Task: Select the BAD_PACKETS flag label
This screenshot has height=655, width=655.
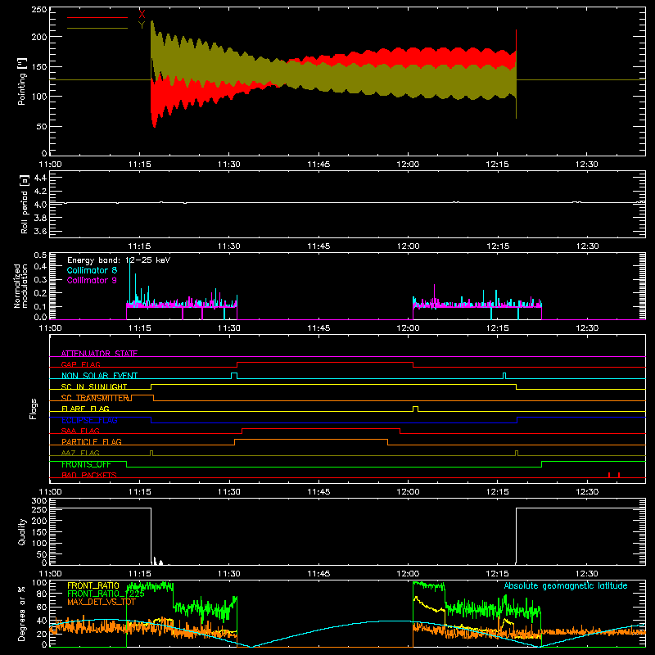Action: (x=89, y=475)
